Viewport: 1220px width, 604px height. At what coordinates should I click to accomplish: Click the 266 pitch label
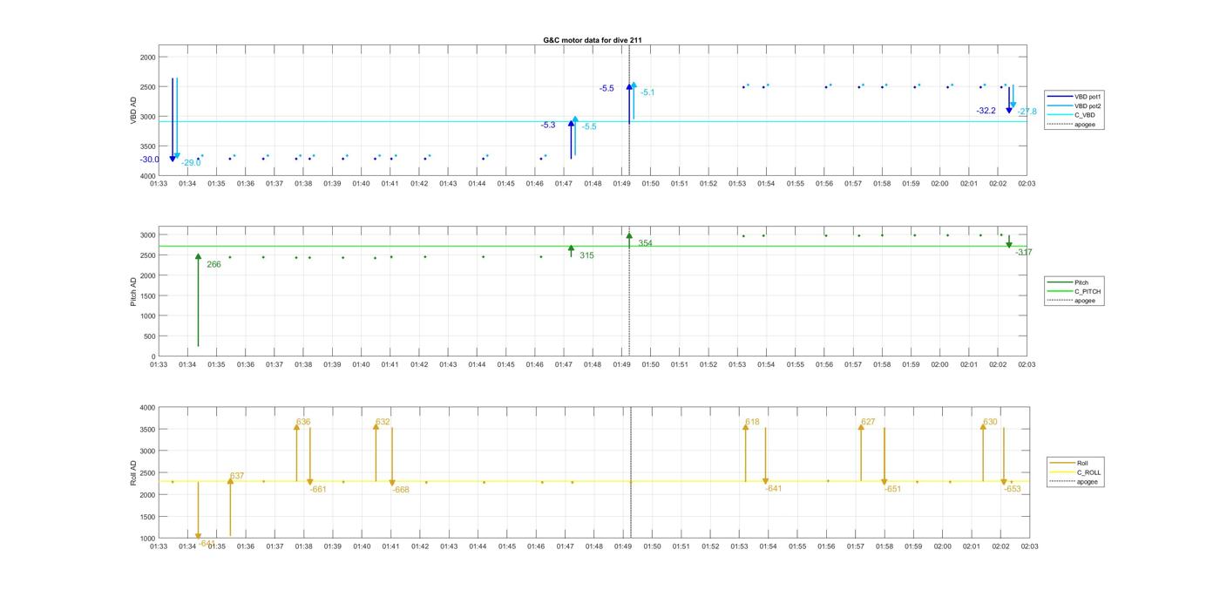[x=213, y=264]
